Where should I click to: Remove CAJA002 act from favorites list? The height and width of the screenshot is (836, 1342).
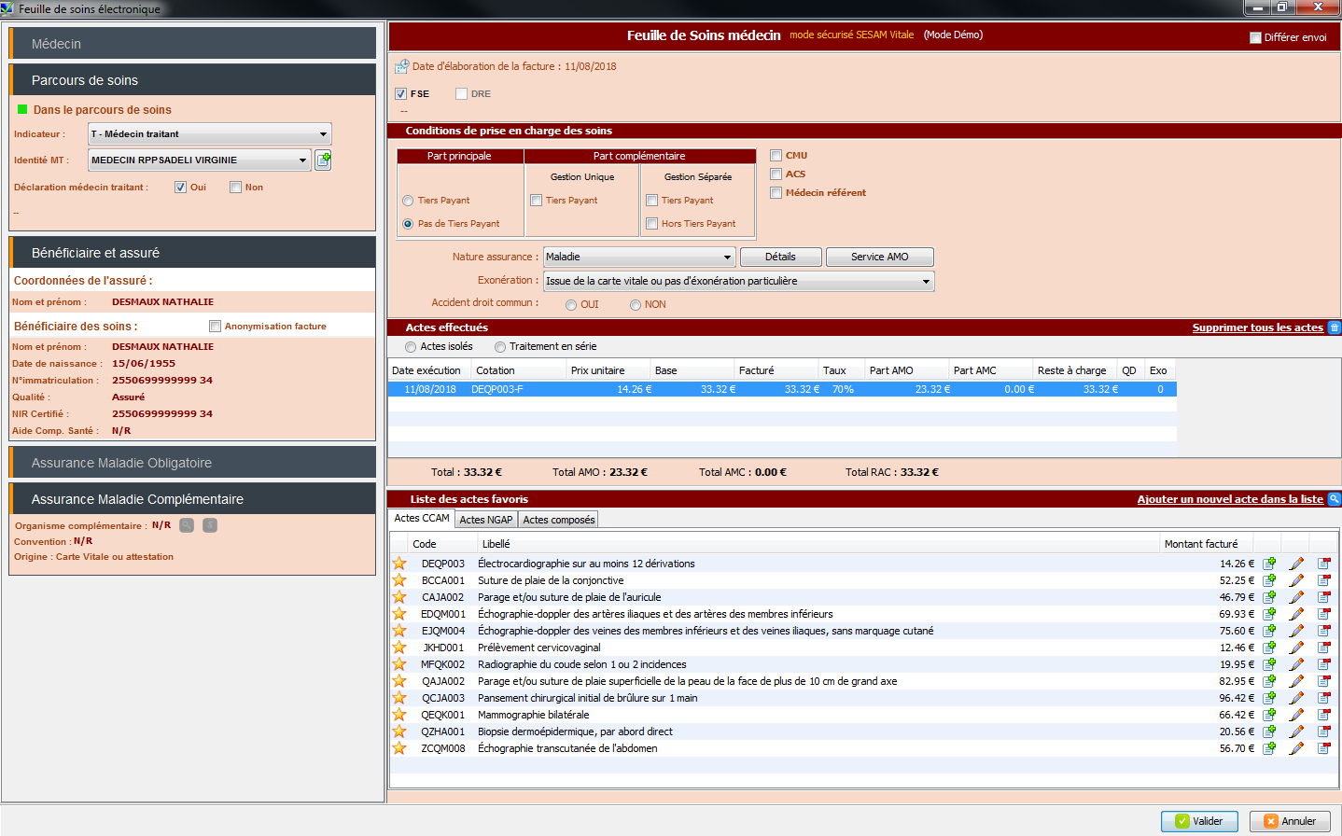pos(1323,597)
